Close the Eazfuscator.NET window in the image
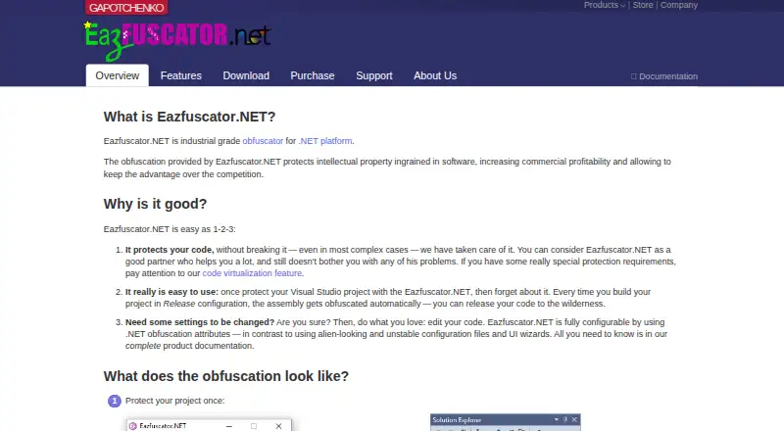This screenshot has height=431, width=784. (x=278, y=426)
